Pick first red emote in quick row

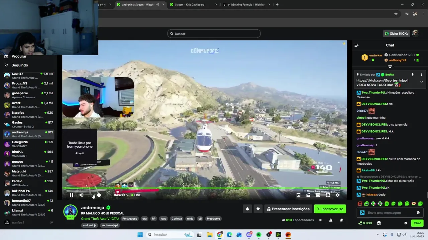(360, 204)
